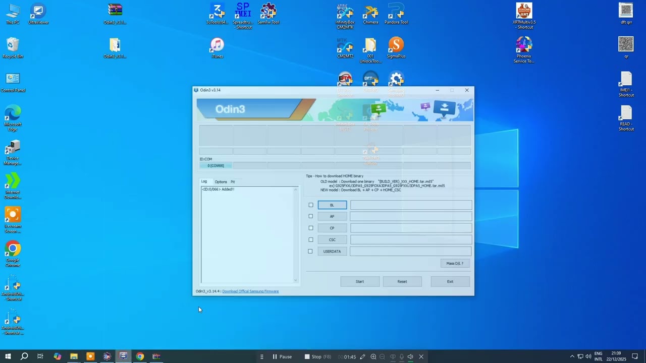
Task: Click the Reset button in Odin3
Action: tap(402, 281)
